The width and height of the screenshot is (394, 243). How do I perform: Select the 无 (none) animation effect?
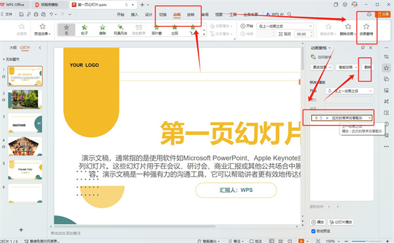tap(66, 29)
